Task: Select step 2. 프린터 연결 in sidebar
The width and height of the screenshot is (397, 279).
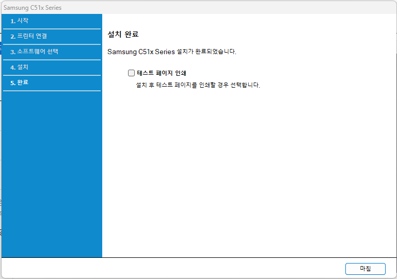Action: coord(52,37)
